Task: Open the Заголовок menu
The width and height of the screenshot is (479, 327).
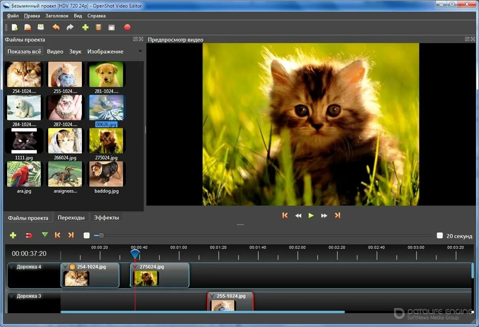Action: (57, 16)
